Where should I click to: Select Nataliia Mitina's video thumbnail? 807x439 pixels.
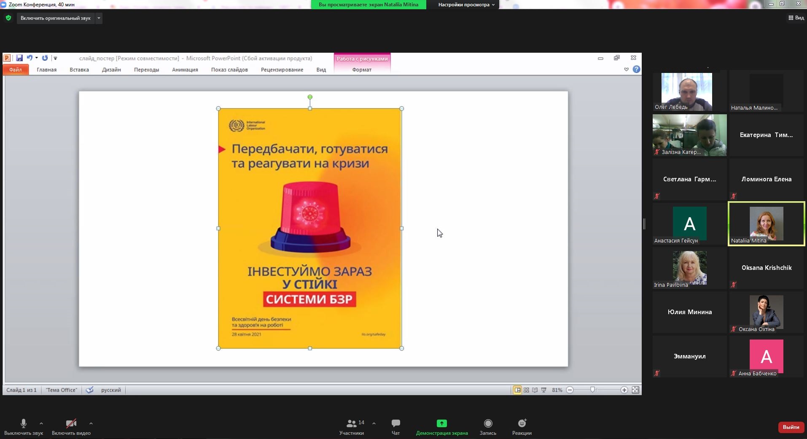point(766,224)
